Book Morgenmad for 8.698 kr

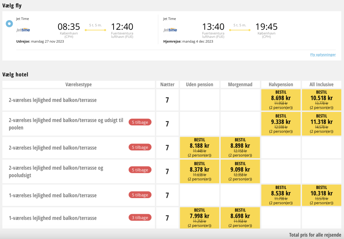240,218
